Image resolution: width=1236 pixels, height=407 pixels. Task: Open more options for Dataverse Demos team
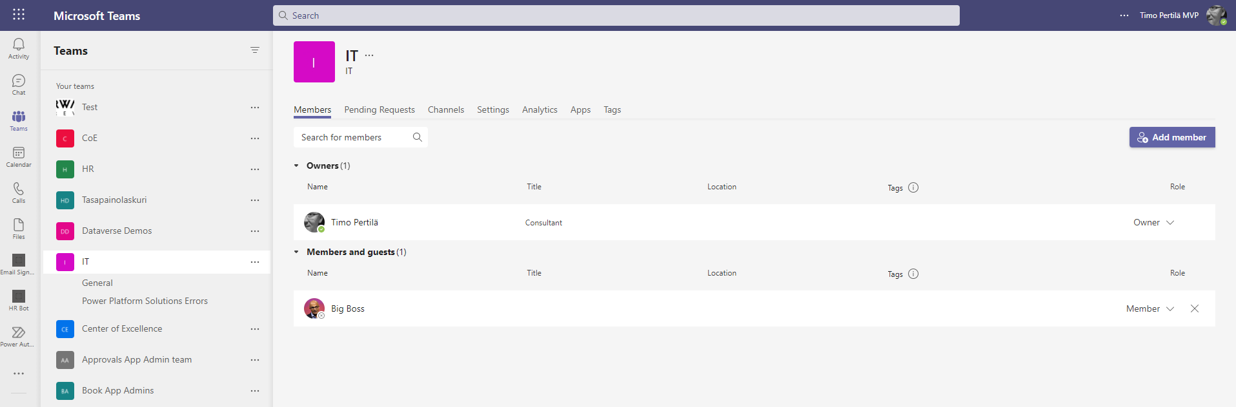[255, 231]
